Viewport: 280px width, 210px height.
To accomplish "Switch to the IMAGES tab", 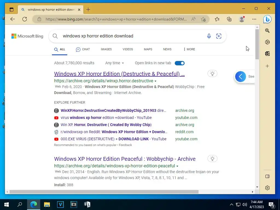I will [106, 49].
